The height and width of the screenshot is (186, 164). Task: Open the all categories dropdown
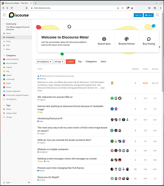click(45, 61)
